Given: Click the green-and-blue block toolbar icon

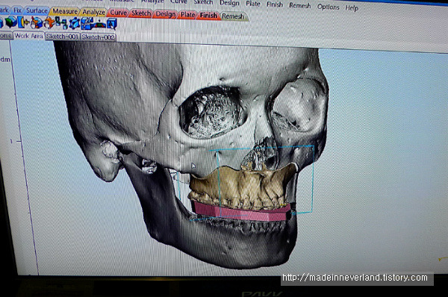Looking at the screenshot, I should [11, 22].
